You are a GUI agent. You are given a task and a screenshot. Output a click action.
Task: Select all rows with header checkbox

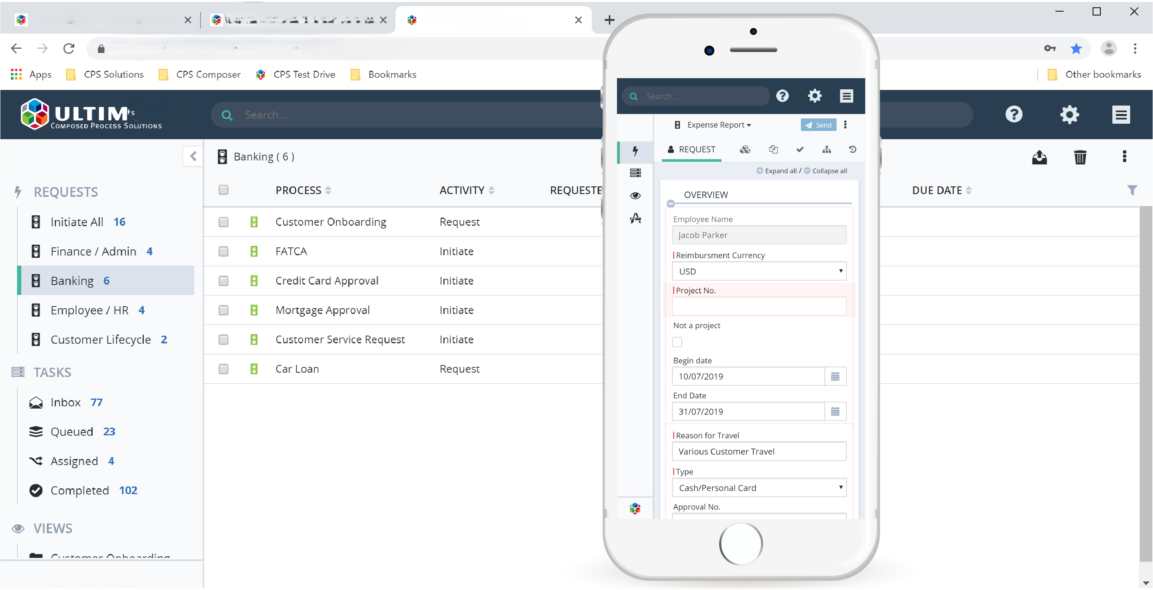pyautogui.click(x=223, y=190)
